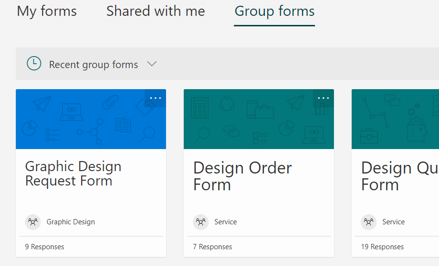Open the Recent group forms dropdown label
This screenshot has height=266, width=439.
(94, 65)
